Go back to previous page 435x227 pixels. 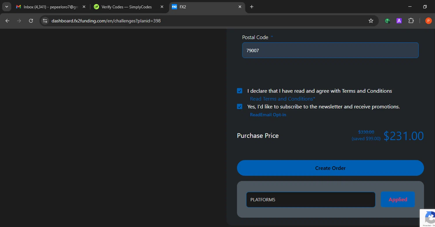click(x=8, y=21)
